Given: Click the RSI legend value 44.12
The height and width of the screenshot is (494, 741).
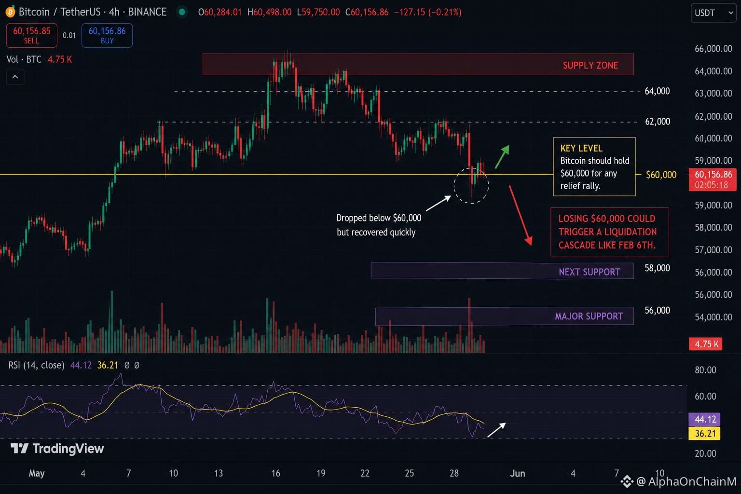Looking at the screenshot, I should (x=81, y=365).
